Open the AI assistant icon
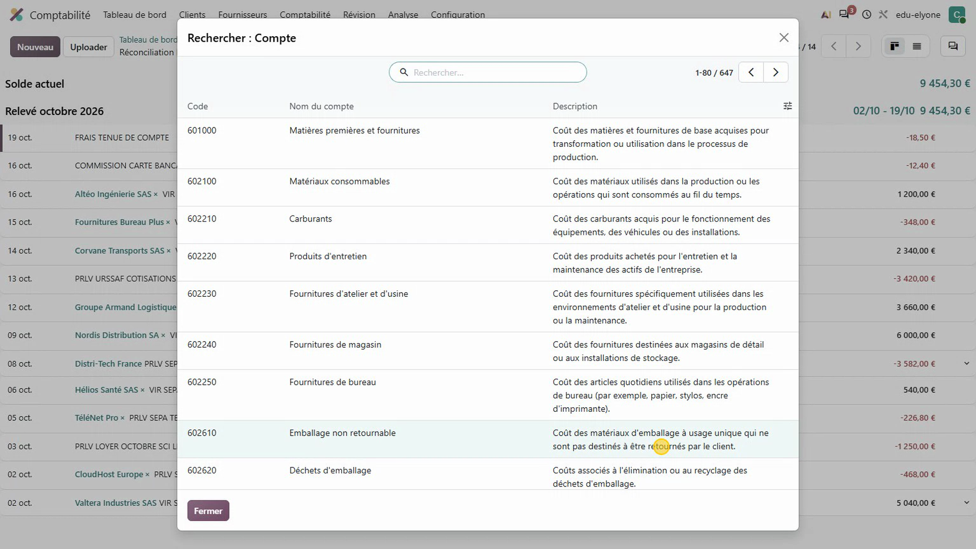This screenshot has height=549, width=976. [826, 15]
